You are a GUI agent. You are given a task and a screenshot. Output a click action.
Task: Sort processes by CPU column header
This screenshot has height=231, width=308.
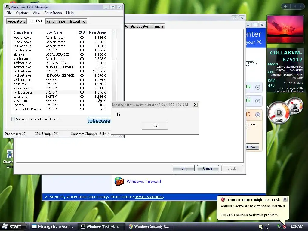coord(82,32)
